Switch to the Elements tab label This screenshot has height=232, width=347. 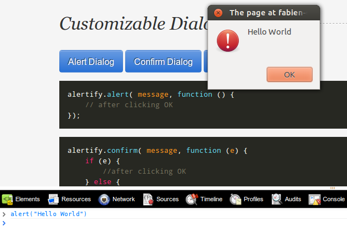[x=27, y=199]
